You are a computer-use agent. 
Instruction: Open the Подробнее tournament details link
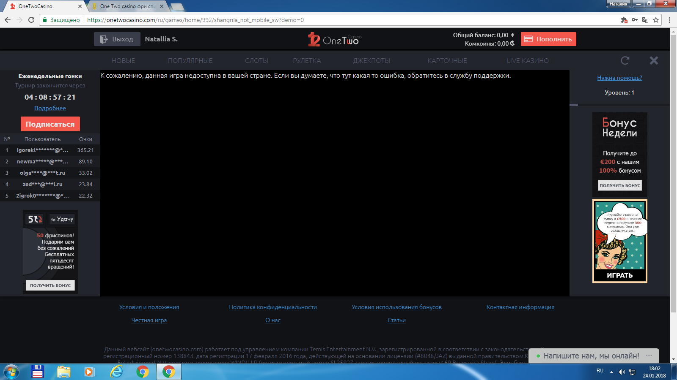tap(50, 108)
